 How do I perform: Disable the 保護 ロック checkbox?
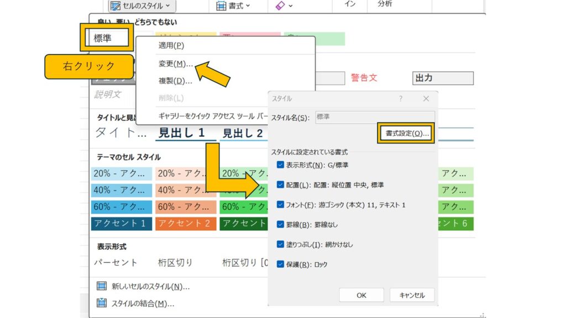[281, 264]
